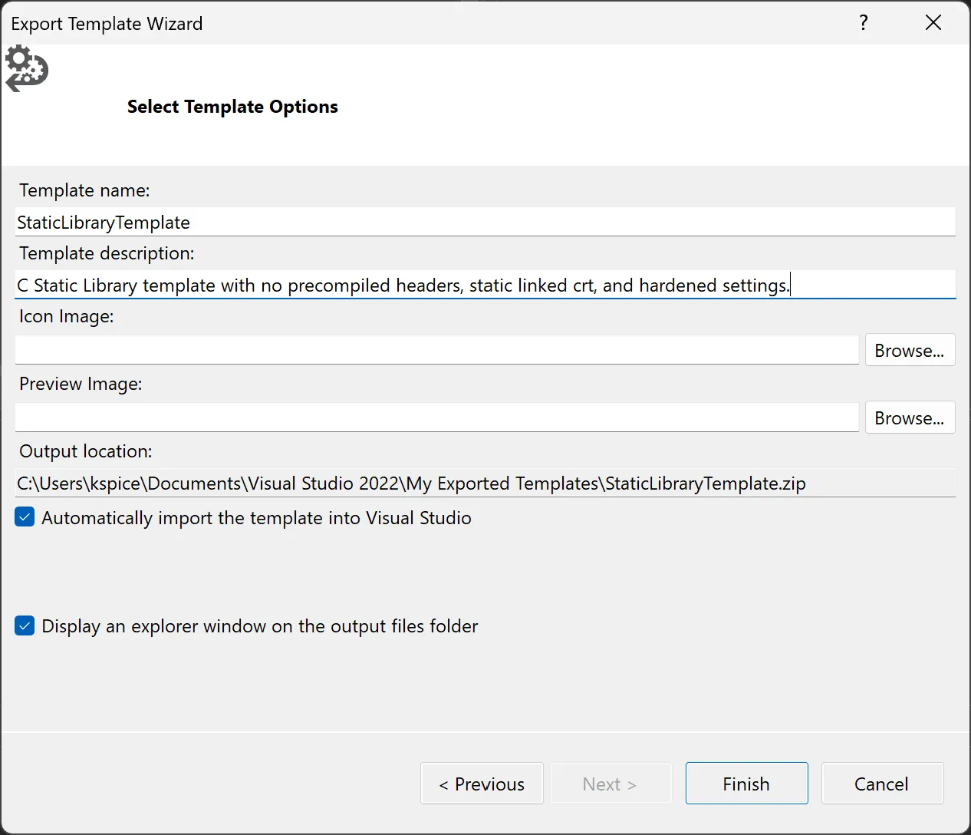Click the Finish button

click(746, 784)
